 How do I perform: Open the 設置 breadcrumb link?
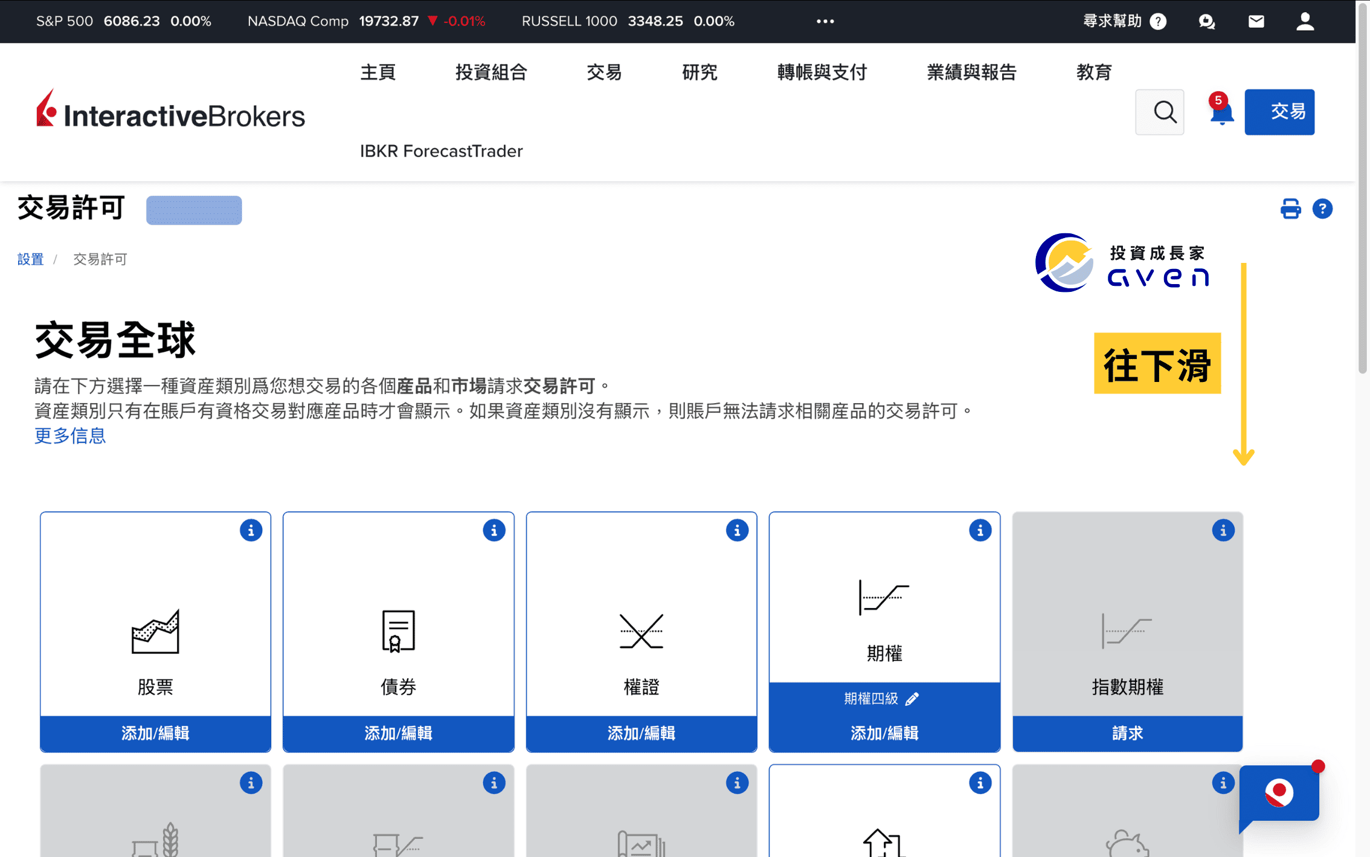coord(30,259)
